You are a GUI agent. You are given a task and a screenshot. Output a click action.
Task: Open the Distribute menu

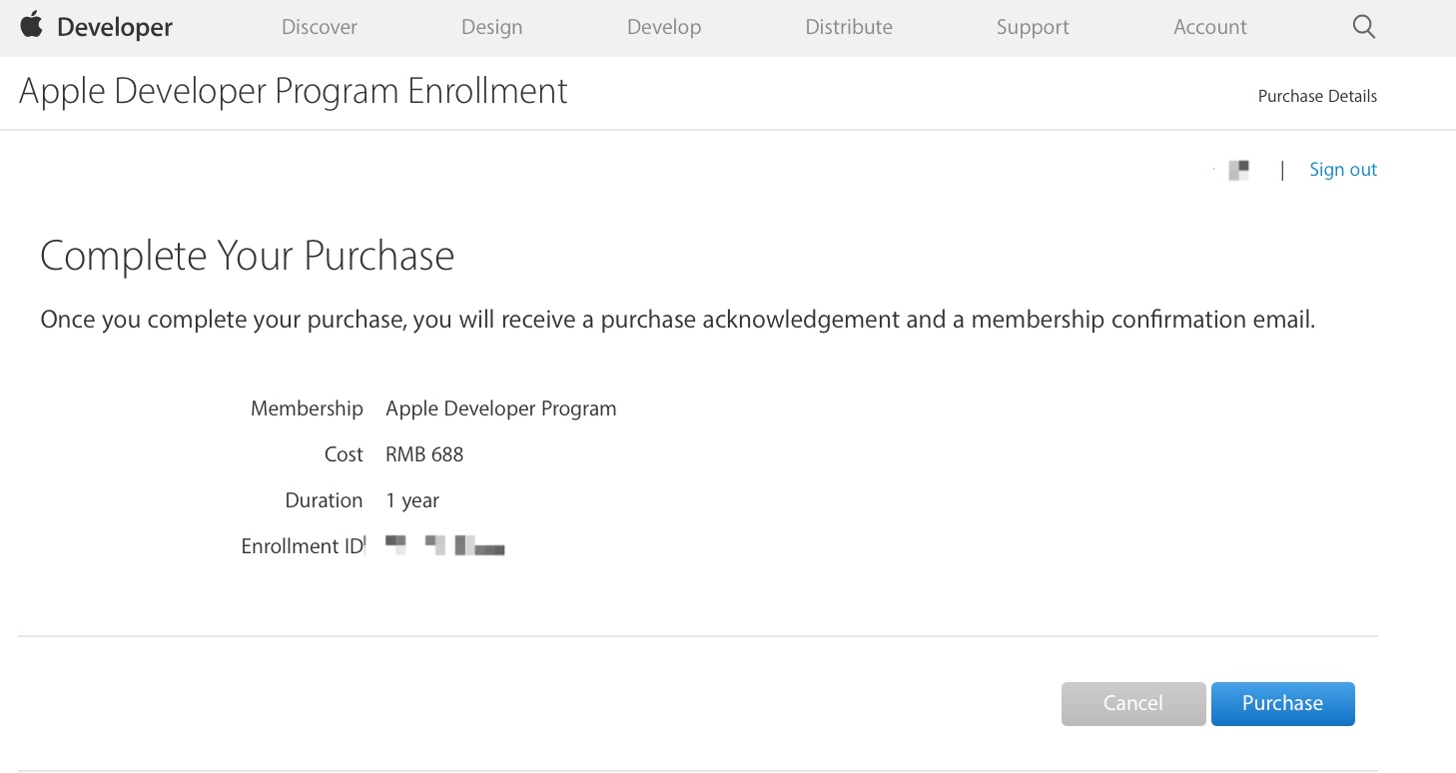(849, 27)
